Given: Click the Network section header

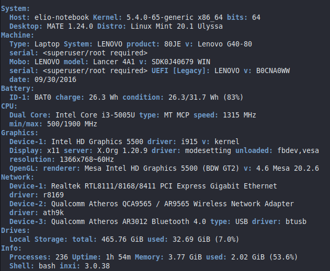Looking at the screenshot, I should click(17, 176).
